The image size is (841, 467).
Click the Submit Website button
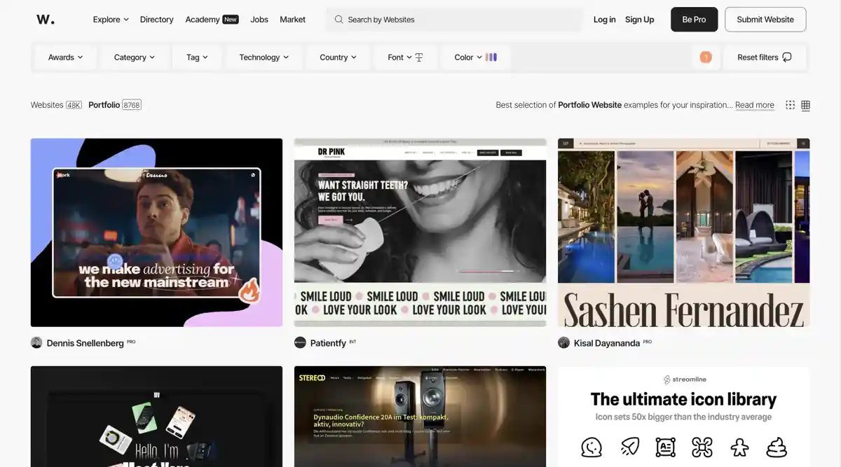pyautogui.click(x=765, y=20)
